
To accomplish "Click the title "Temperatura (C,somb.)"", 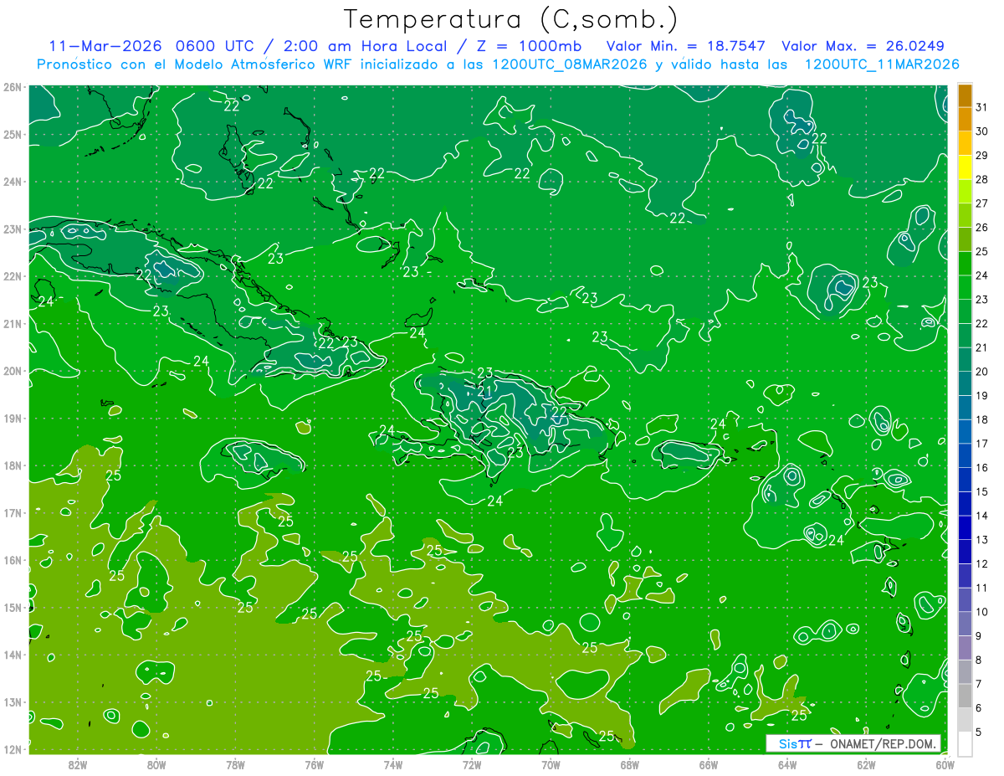I will 511,19.
